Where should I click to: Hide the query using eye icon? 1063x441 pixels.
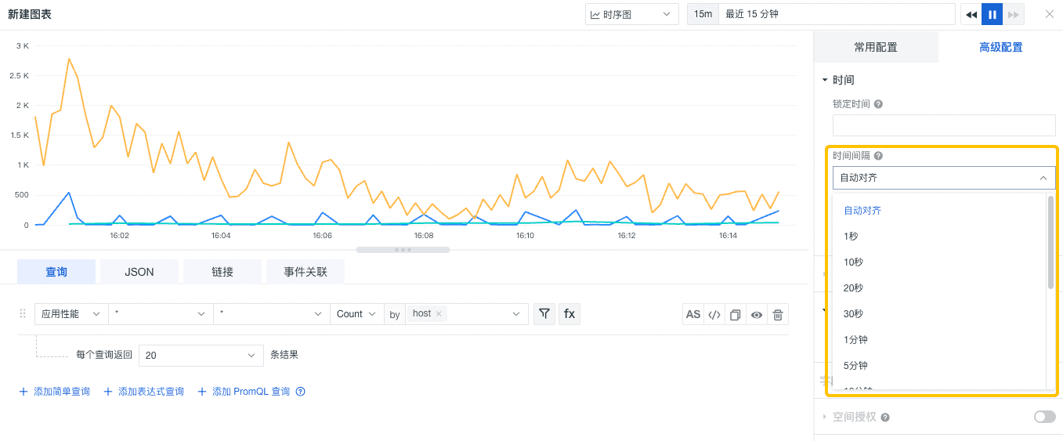(757, 315)
